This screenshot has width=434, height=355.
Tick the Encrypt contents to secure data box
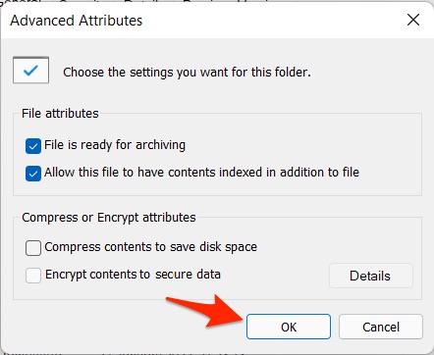pos(33,276)
